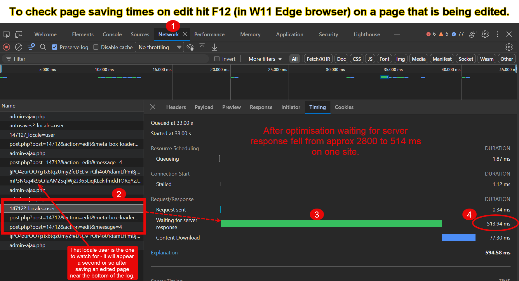Screen dimensions: 519x281
Task: Open network search magnifier
Action: tap(43, 47)
